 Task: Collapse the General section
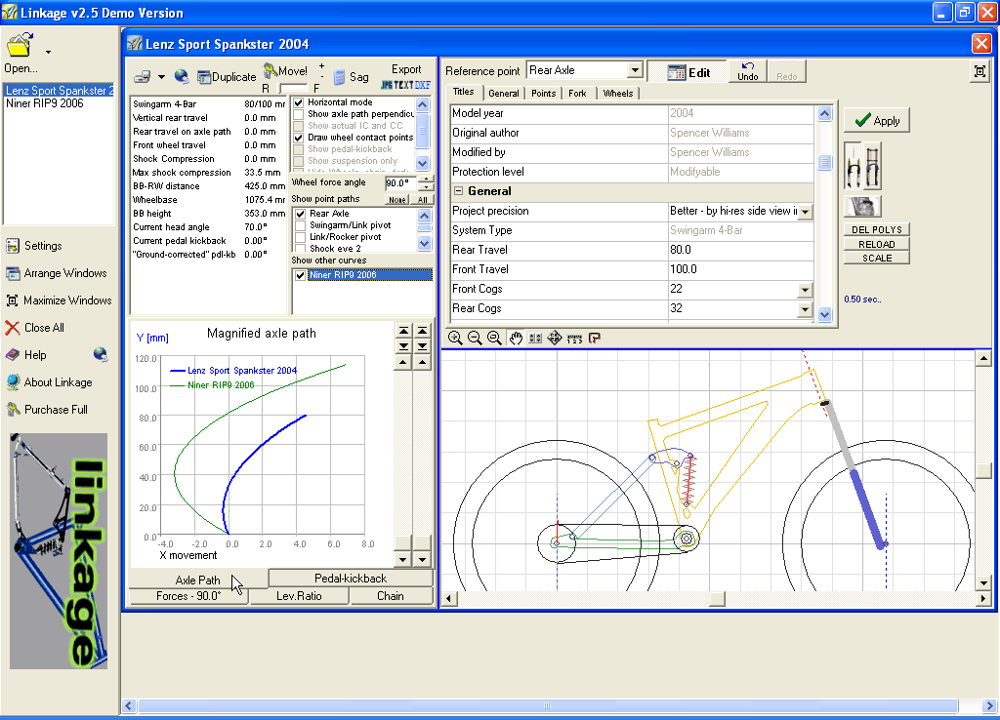[x=458, y=191]
